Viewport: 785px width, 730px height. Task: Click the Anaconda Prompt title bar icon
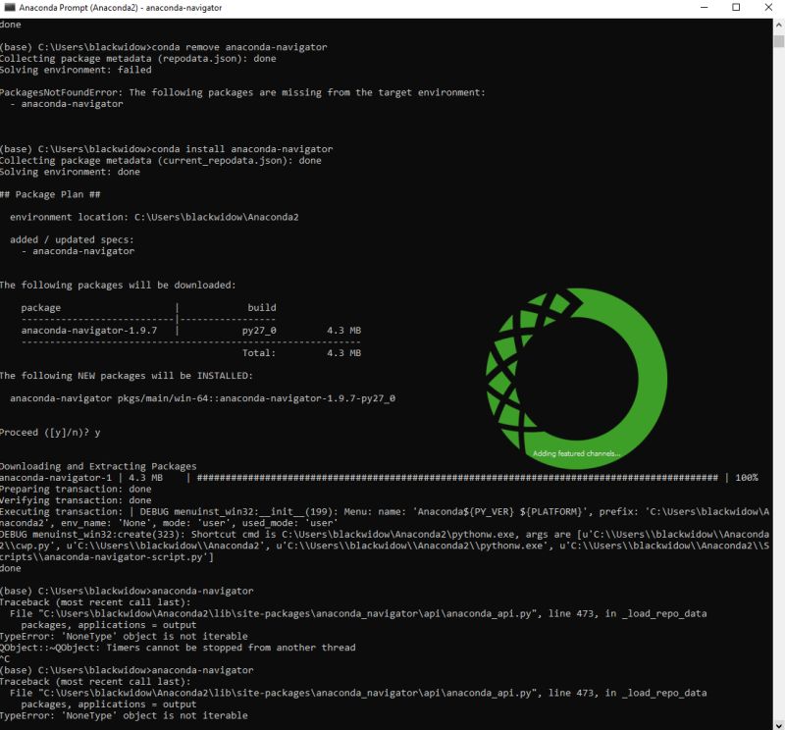point(10,7)
